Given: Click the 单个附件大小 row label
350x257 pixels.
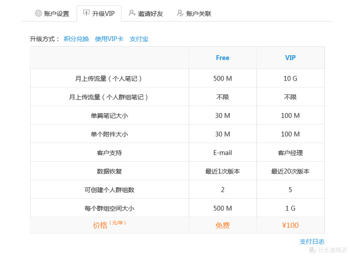Looking at the screenshot, I should (109, 134).
